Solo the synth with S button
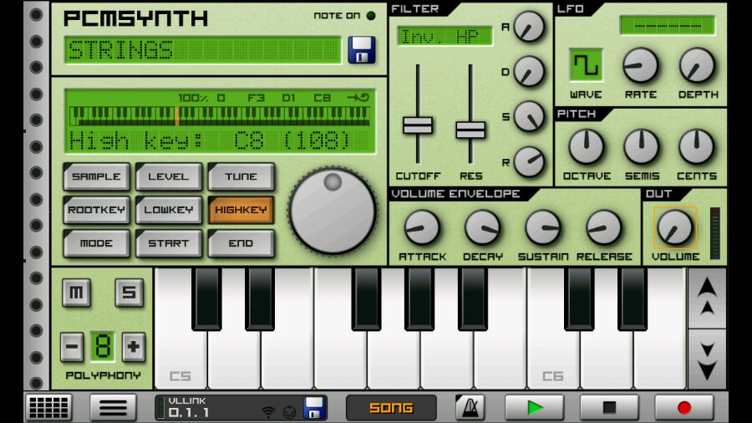 129,292
